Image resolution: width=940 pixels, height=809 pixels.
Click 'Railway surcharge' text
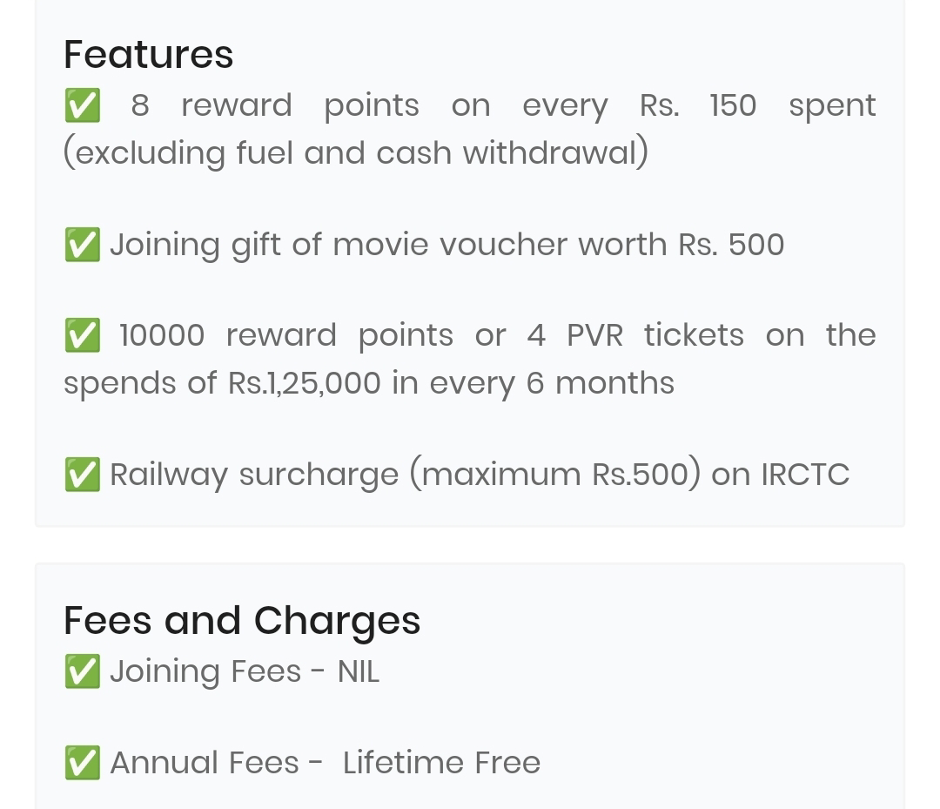tap(254, 475)
